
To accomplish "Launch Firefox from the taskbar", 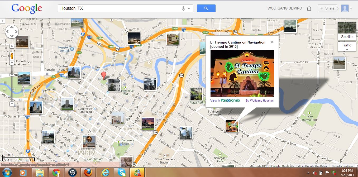I will 89,173.
